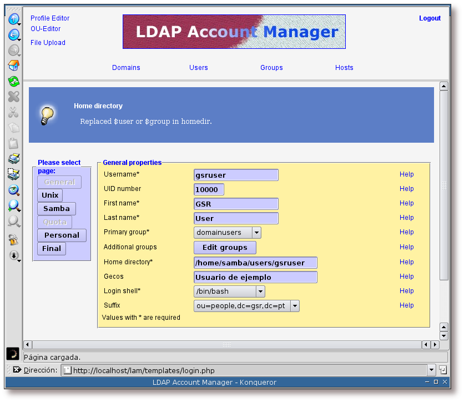This screenshot has width=464, height=402.
Task: Click the Edit groups button
Action: (x=225, y=248)
